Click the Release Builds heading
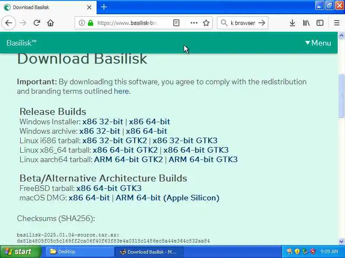Viewport: 345px width, 258px height. click(53, 111)
